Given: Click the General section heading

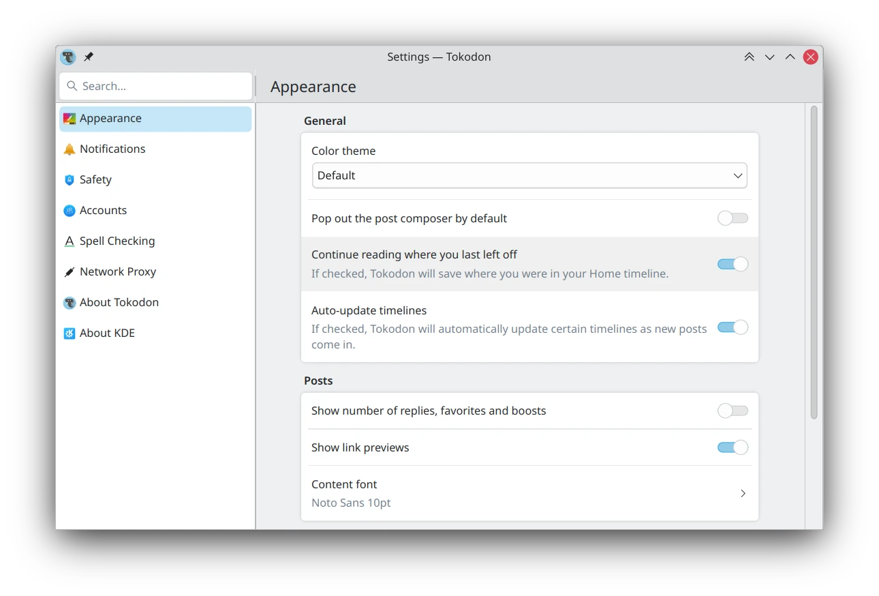Looking at the screenshot, I should click(x=325, y=121).
